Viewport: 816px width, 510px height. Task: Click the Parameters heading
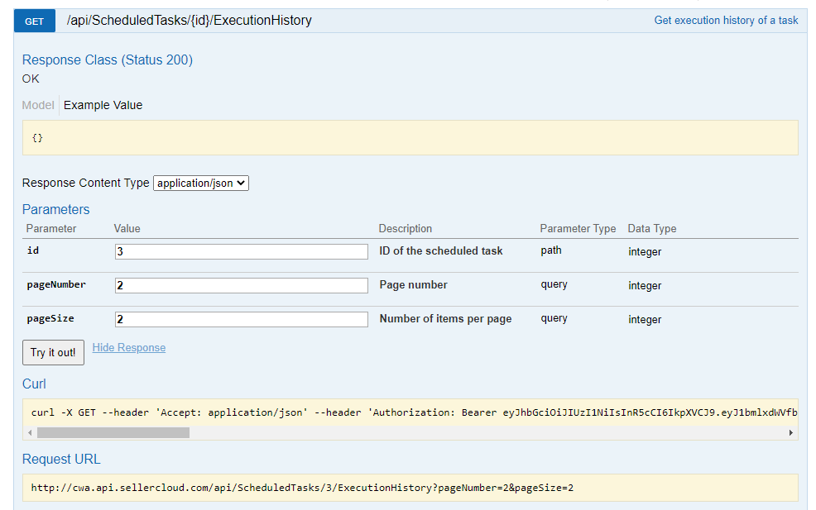point(55,209)
